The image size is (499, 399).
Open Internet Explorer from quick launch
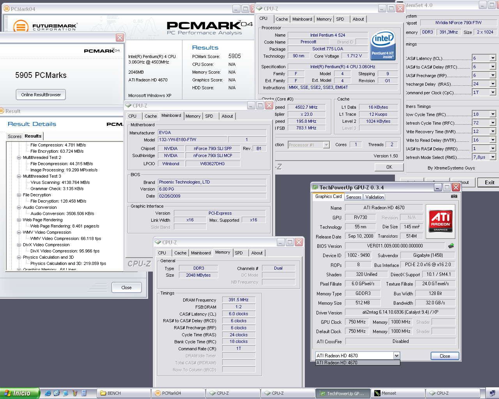pos(48,393)
